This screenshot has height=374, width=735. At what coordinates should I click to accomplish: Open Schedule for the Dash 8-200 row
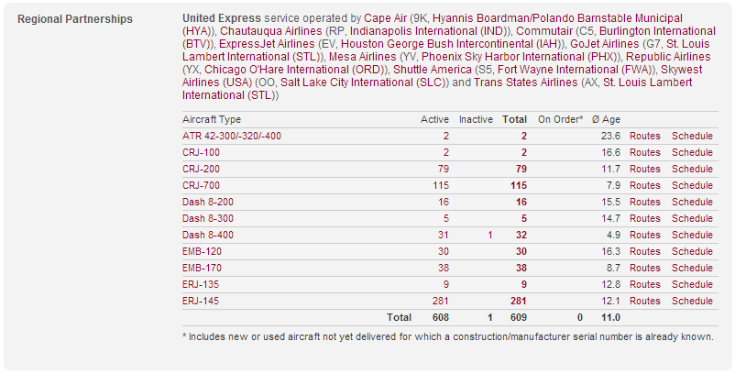(692, 202)
